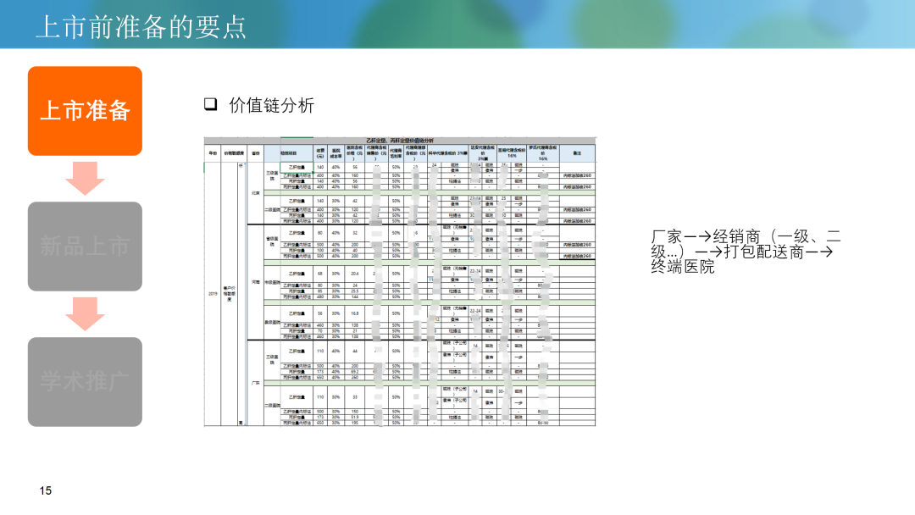Click arrow between 上市准备 and 新品上市

pos(85,179)
